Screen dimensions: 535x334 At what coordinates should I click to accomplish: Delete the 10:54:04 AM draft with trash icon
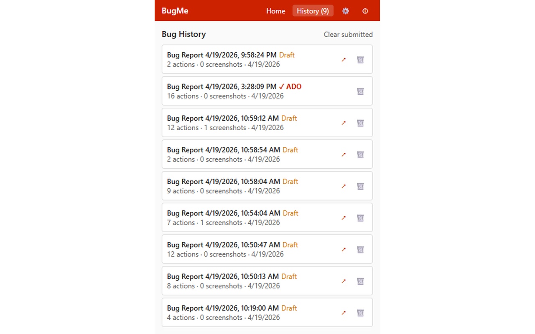coord(360,218)
